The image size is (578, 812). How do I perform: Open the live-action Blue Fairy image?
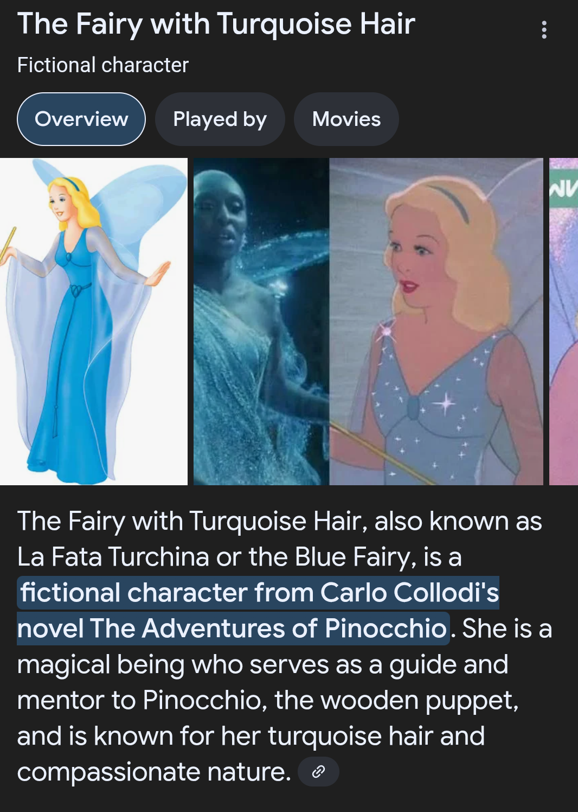pos(261,321)
